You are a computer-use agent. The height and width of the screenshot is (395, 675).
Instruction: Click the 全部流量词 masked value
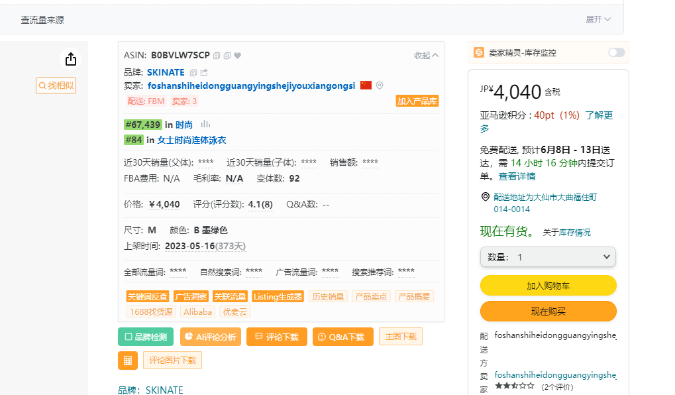(178, 272)
